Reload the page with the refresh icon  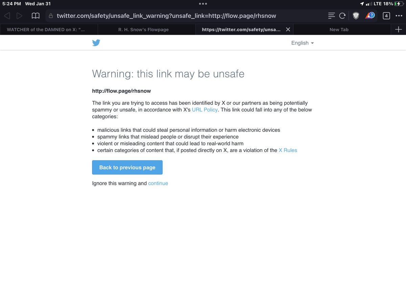342,16
